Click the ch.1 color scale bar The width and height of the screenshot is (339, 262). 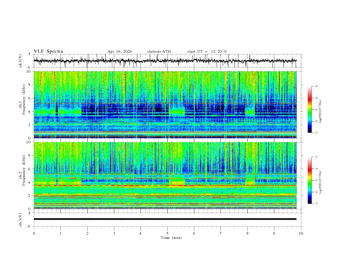point(310,110)
